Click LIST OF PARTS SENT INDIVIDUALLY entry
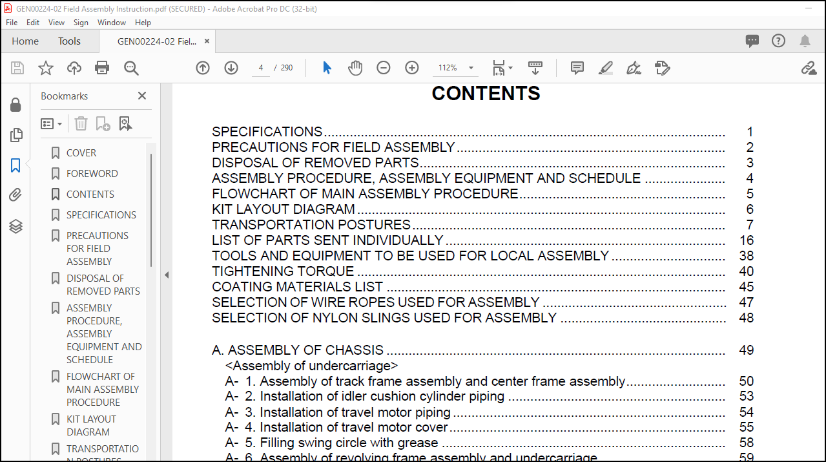 (482, 240)
